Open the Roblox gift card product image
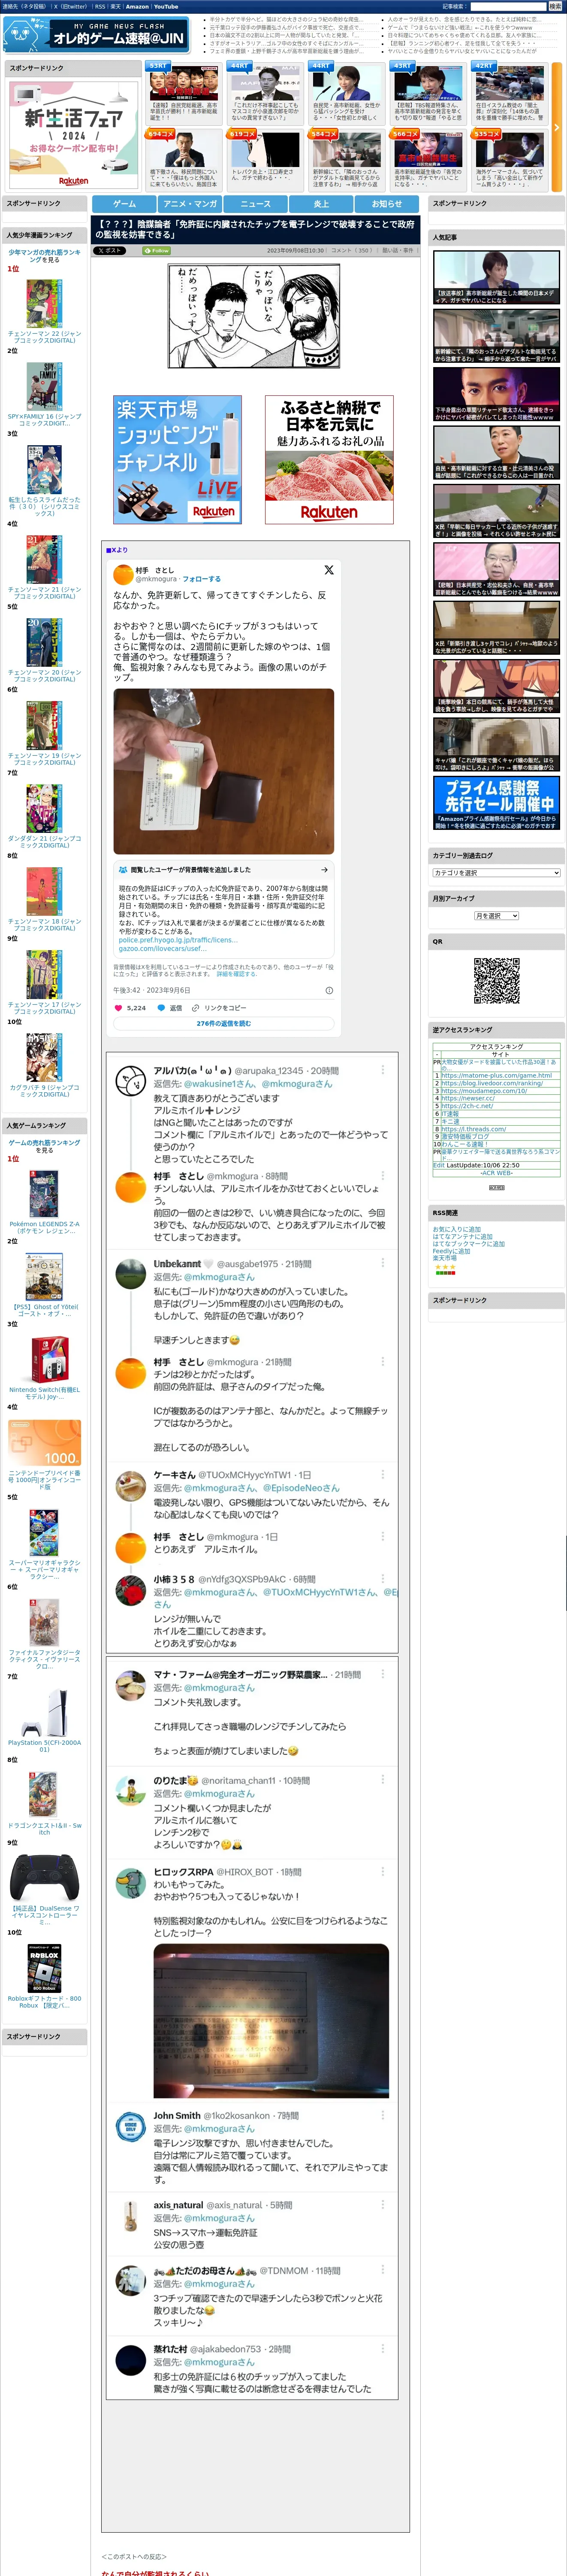Viewport: 567px width, 2576px height. pos(44,1969)
